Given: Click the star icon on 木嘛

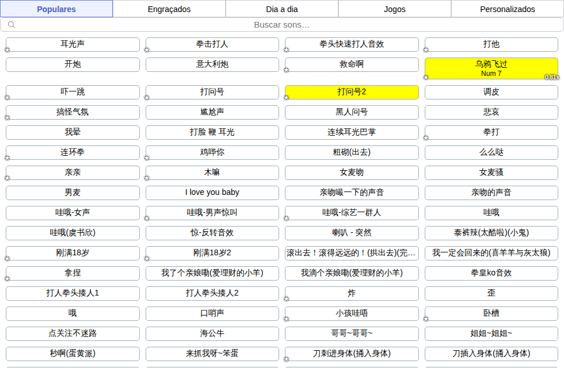Looking at the screenshot, I should click(147, 178).
